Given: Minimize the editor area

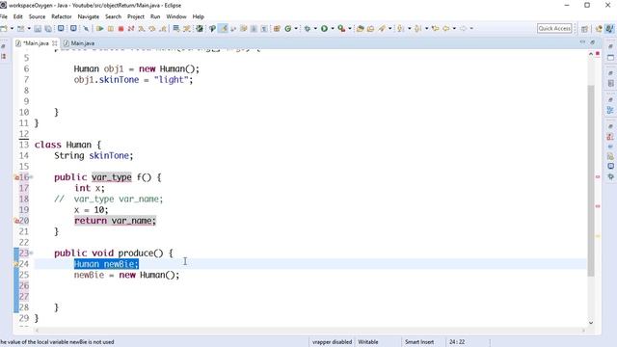Looking at the screenshot, I should coord(582,41).
